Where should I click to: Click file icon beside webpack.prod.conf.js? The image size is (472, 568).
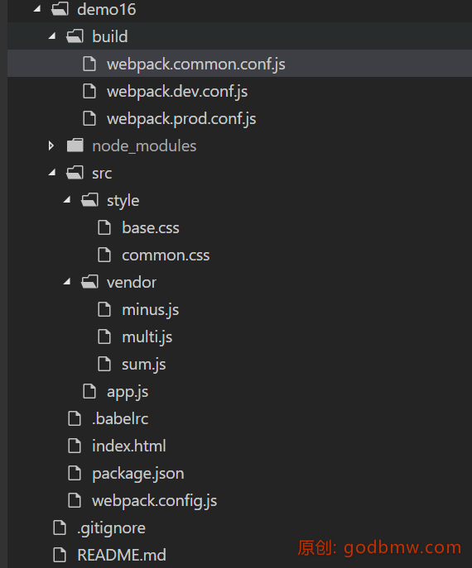click(89, 118)
